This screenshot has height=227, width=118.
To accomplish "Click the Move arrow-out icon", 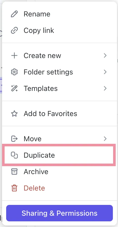I will 14,139.
